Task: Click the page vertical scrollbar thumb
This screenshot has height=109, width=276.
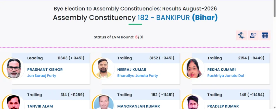Action: click(274, 9)
